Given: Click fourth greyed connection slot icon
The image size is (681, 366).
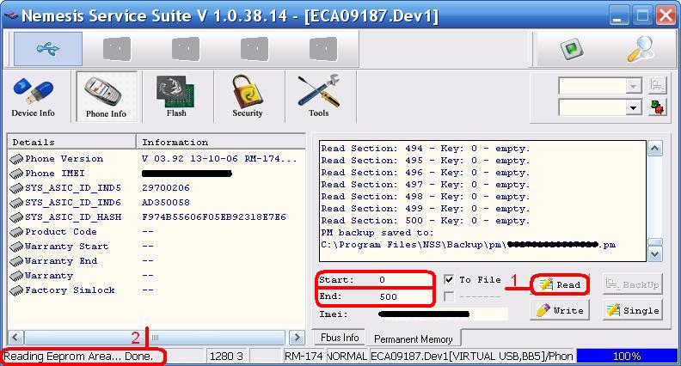Looking at the screenshot, I should [x=323, y=49].
